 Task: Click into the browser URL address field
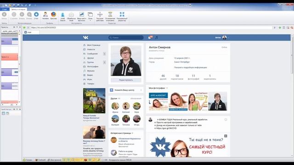point(151,27)
